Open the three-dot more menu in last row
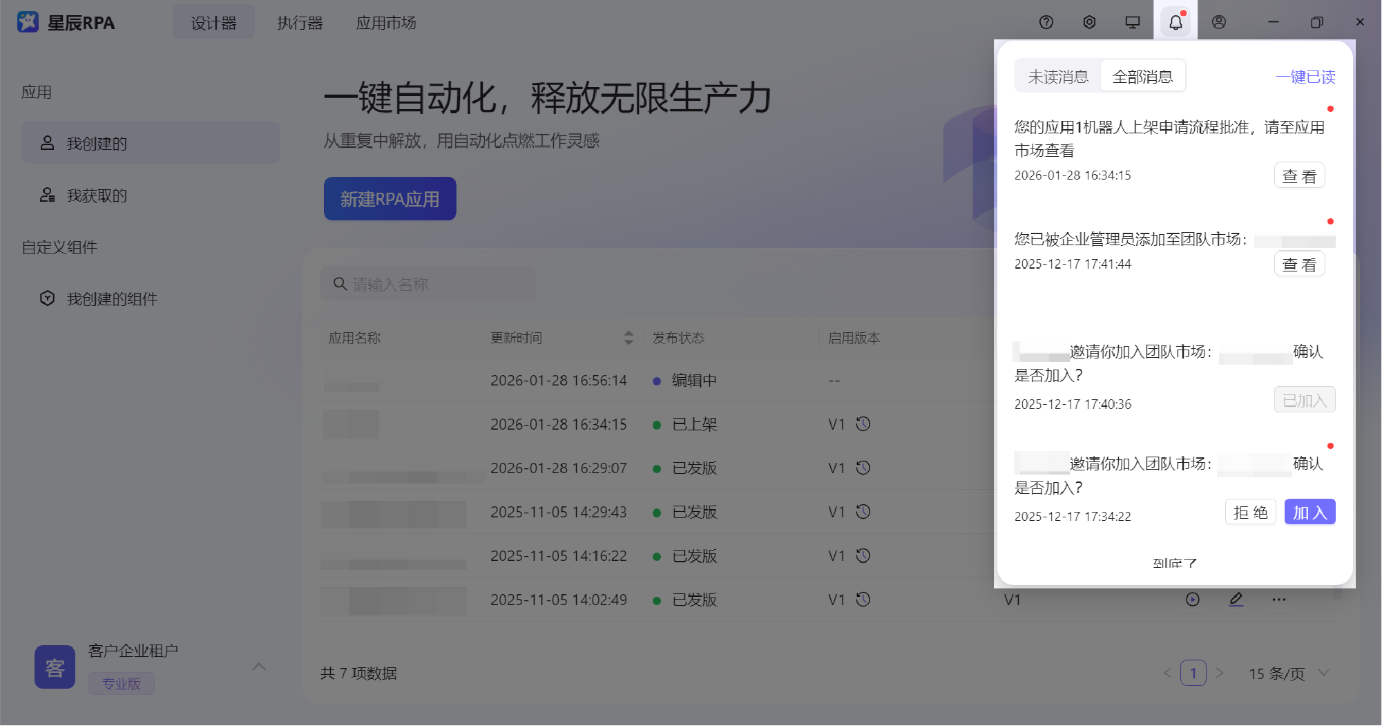Viewport: 1382px width, 726px height. tap(1278, 600)
